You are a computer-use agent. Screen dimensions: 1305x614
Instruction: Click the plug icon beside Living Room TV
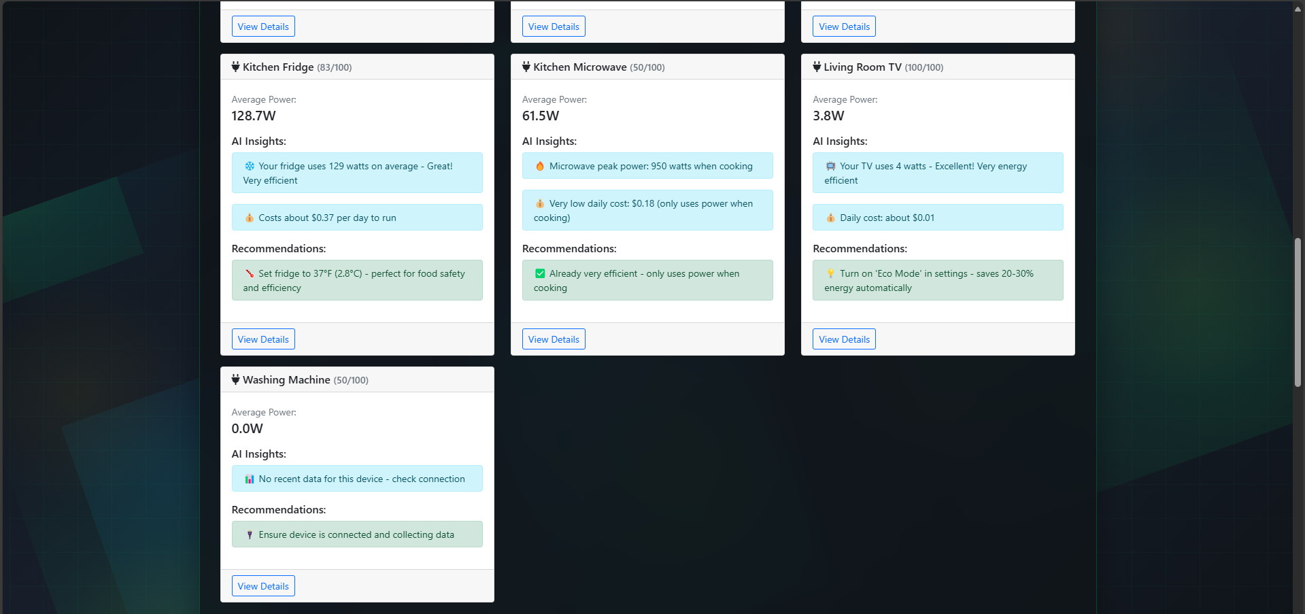[x=817, y=67]
